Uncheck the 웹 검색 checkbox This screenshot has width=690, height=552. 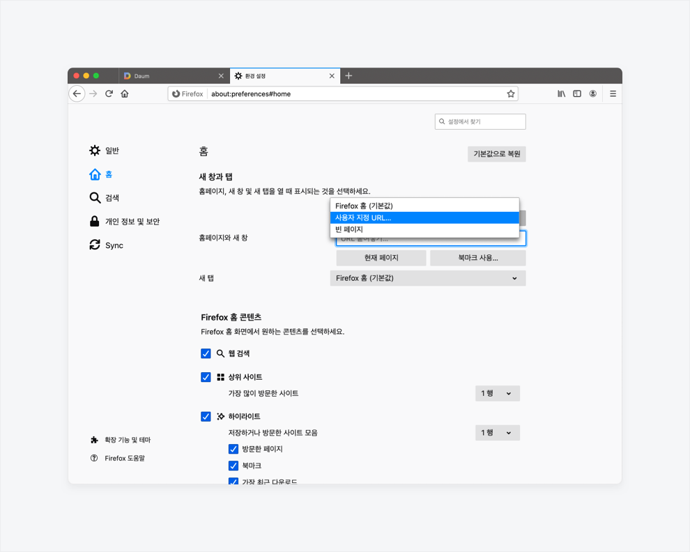coord(206,353)
